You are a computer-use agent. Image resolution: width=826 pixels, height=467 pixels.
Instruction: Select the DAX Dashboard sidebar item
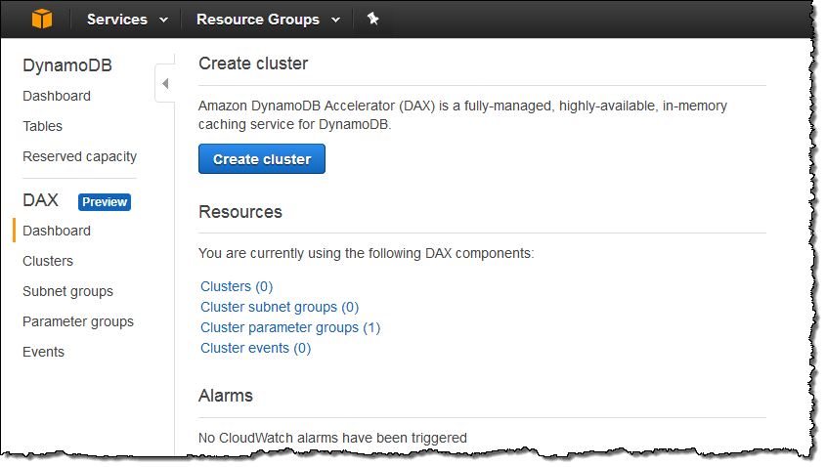pyautogui.click(x=57, y=231)
